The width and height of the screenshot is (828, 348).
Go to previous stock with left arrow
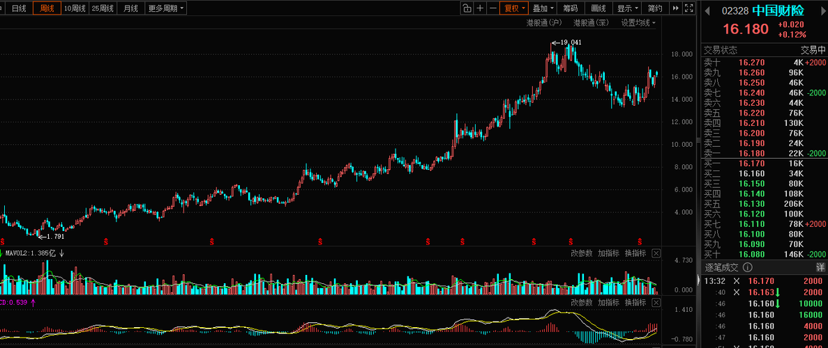pos(707,10)
